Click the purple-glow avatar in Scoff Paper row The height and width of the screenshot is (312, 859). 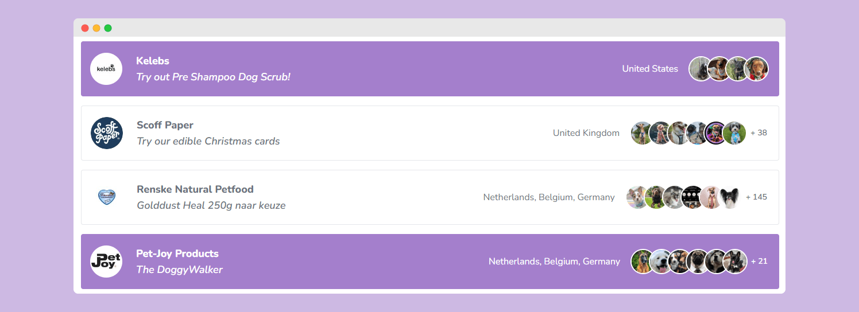tap(716, 133)
